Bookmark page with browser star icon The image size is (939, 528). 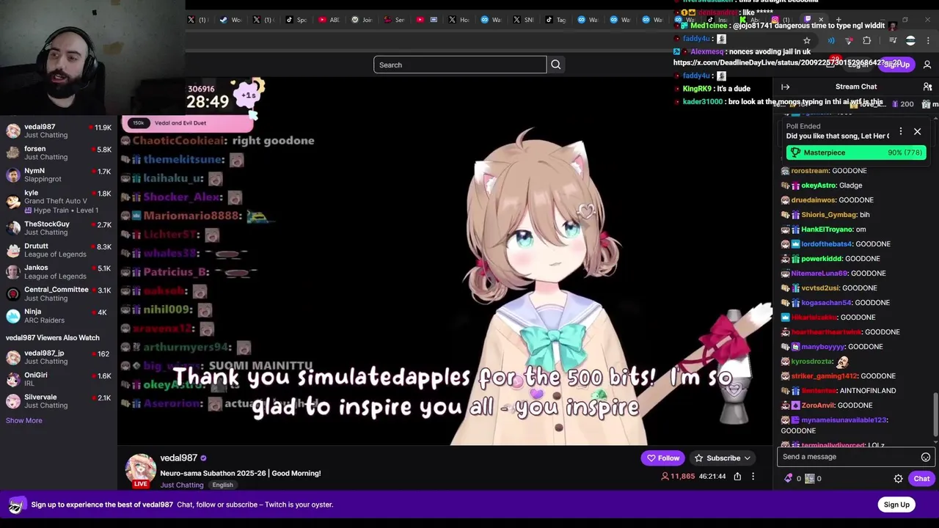pyautogui.click(x=806, y=40)
